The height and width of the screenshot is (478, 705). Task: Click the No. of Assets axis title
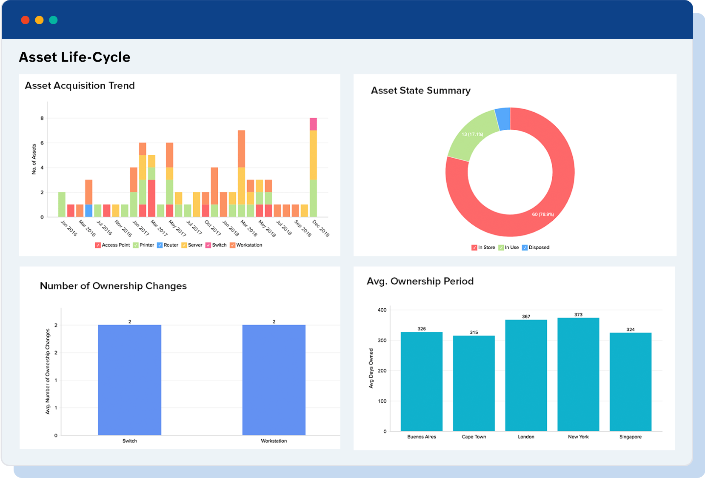(x=34, y=159)
